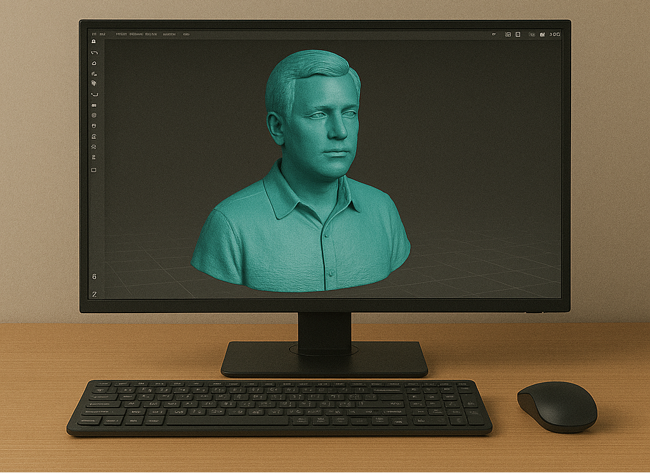This screenshot has height=473, width=650.
Task: Open the first menu in the top menu bar
Action: pos(94,34)
